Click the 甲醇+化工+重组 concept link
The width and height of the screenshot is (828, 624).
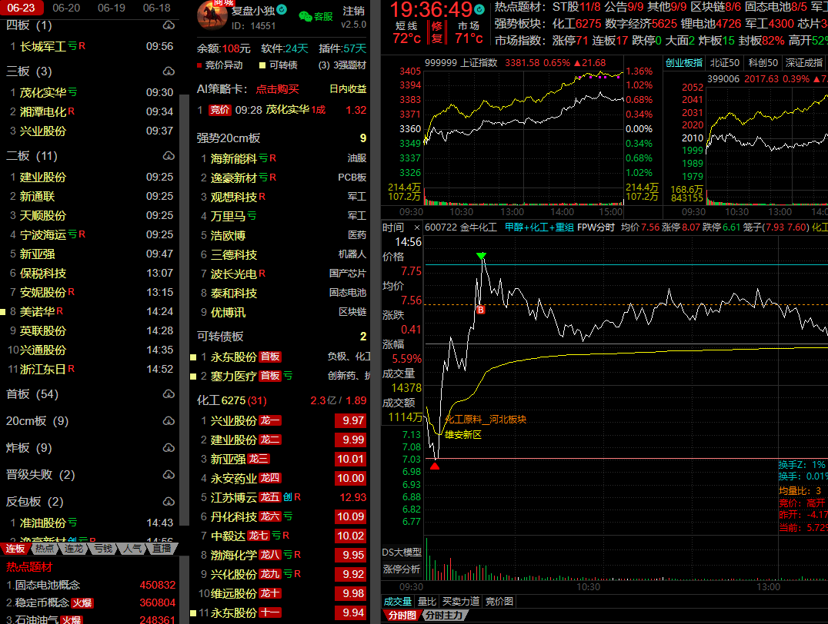(539, 227)
